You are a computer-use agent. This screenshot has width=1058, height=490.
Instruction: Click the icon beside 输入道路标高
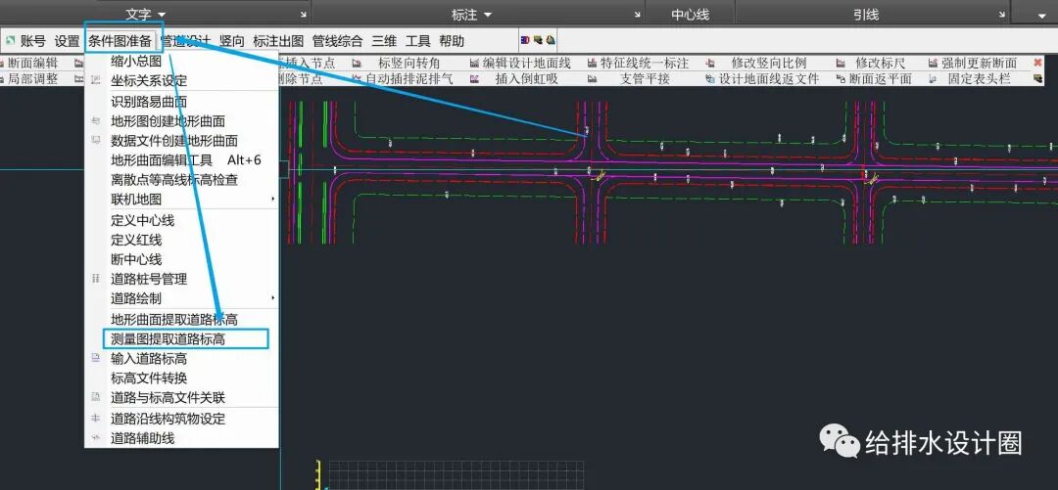(96, 359)
